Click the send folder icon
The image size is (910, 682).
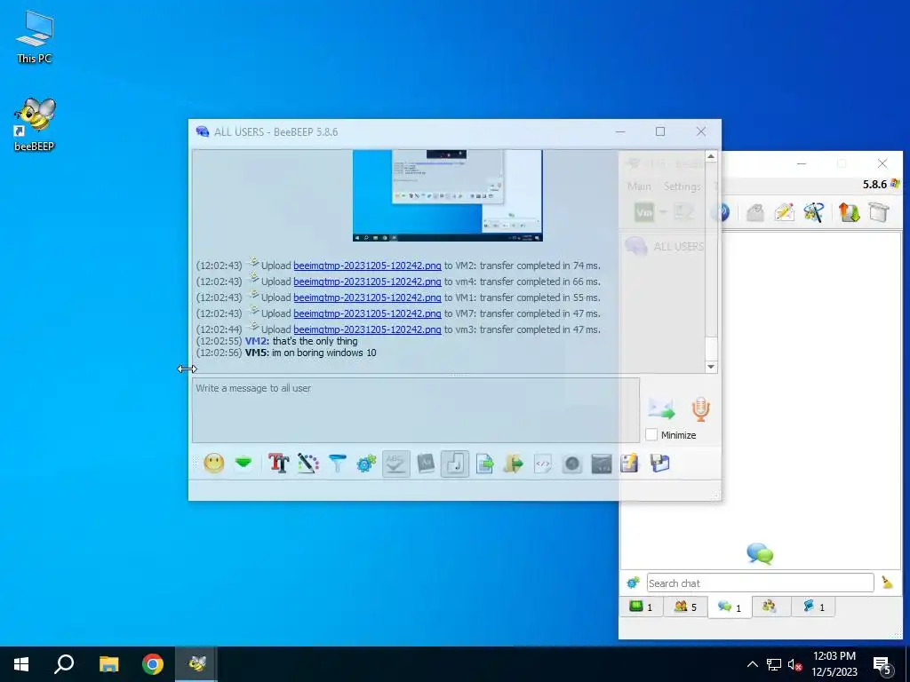[514, 464]
